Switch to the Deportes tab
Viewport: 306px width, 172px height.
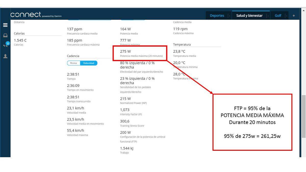217,16
